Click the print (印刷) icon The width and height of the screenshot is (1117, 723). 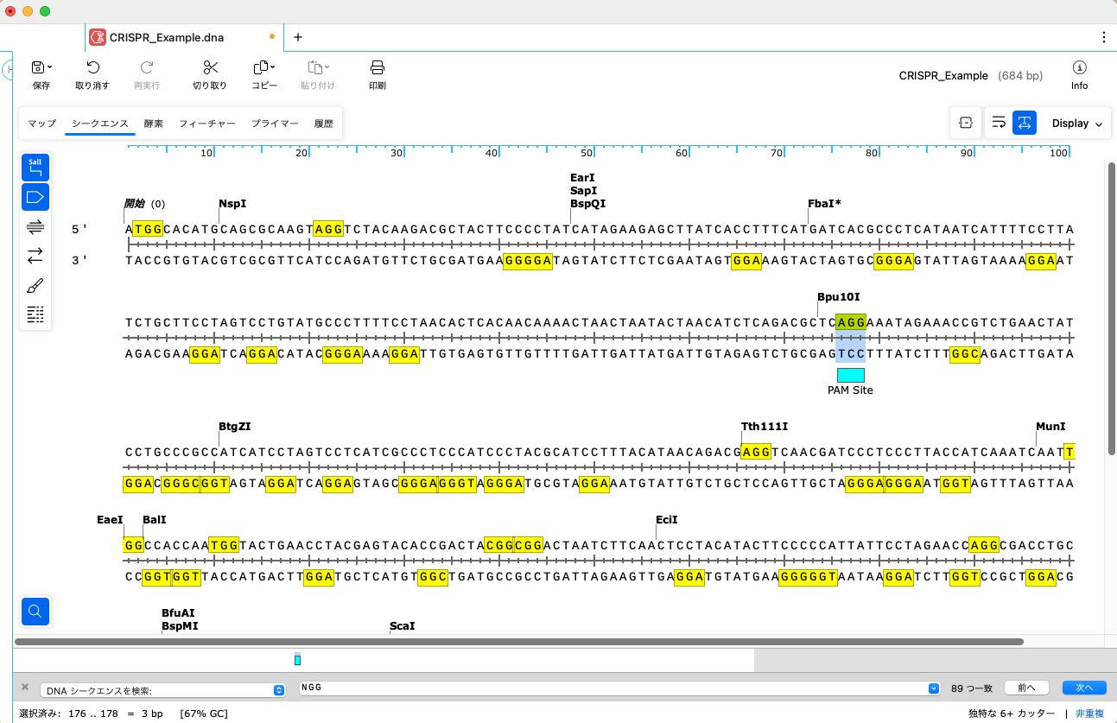click(377, 69)
